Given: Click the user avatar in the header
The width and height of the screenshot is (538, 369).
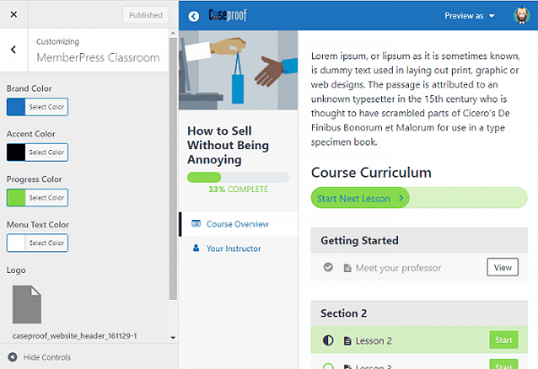Looking at the screenshot, I should click(x=522, y=15).
